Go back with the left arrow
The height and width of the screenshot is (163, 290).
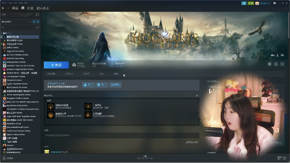3,8
